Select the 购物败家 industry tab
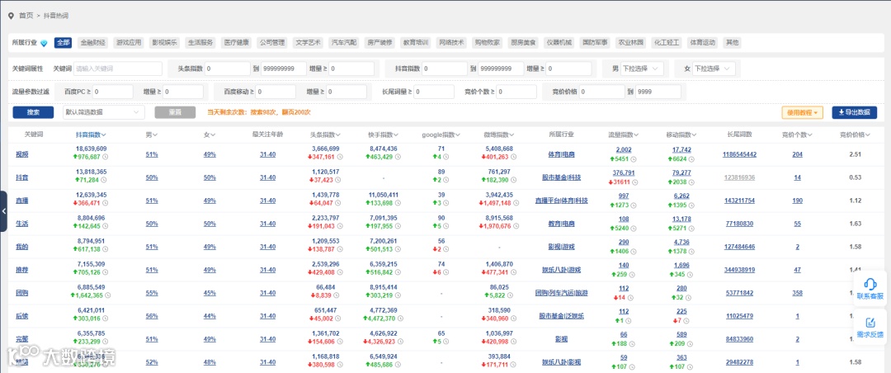891x373 pixels. pyautogui.click(x=487, y=43)
